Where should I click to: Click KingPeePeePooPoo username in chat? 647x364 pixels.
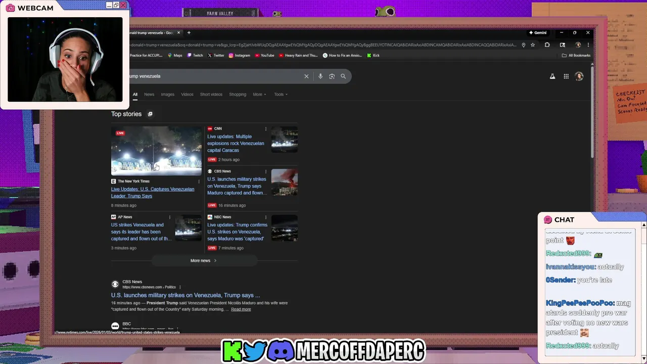[x=580, y=303]
